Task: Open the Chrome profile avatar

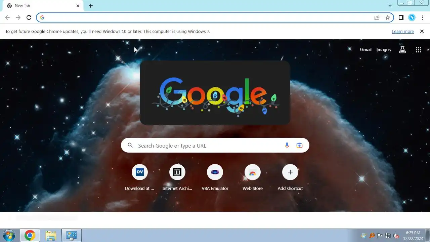Action: pyautogui.click(x=412, y=17)
